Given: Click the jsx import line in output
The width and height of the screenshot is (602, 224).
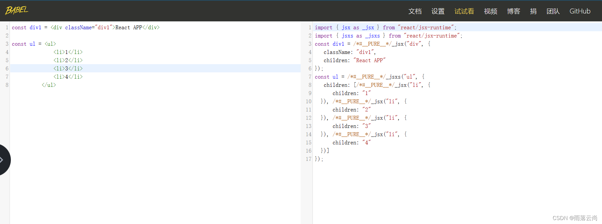Looking at the screenshot, I should tap(386, 27).
